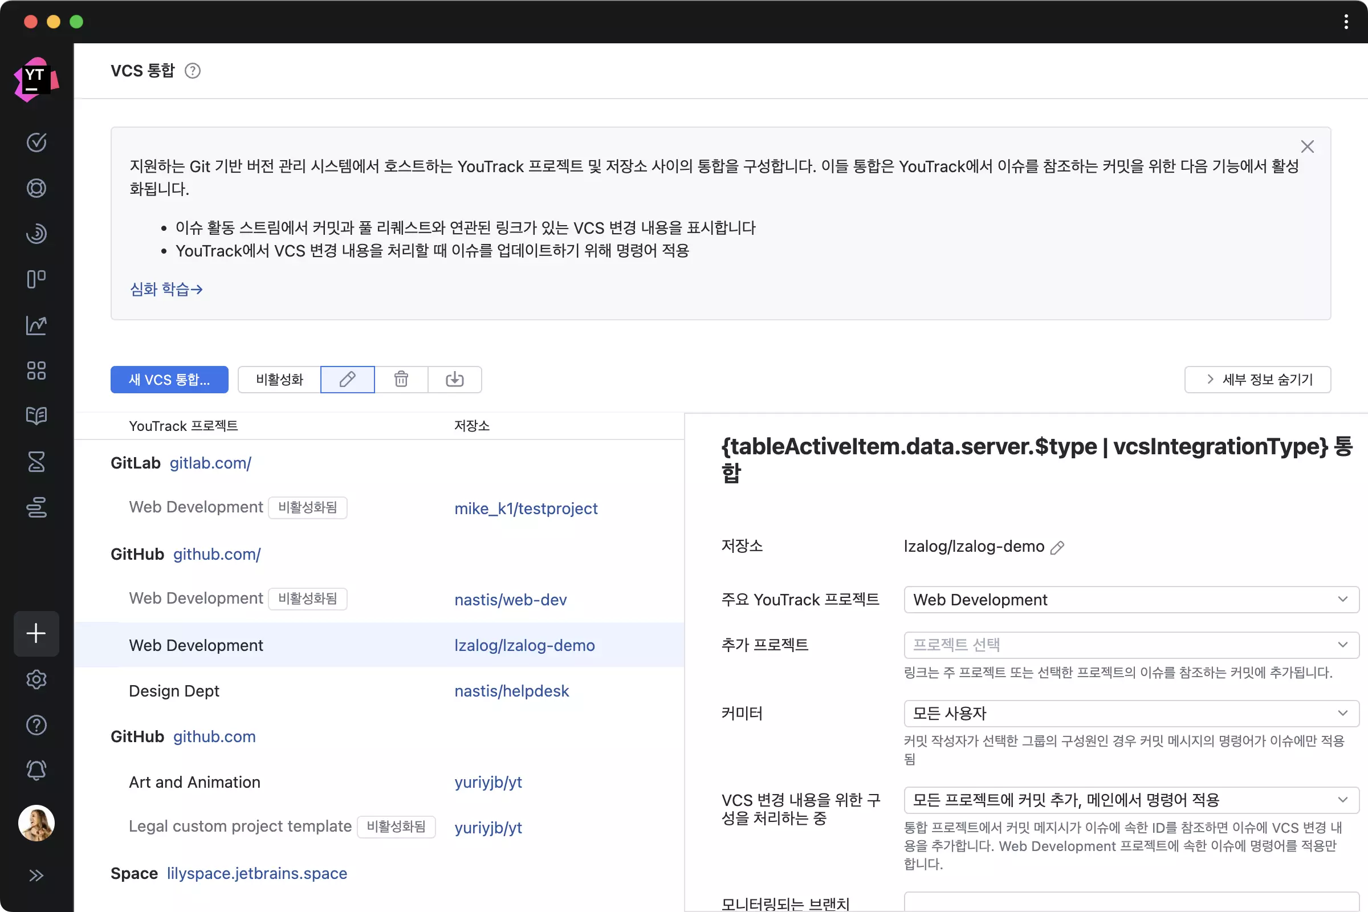Click the pencil edit icon in toolbar

tap(347, 379)
